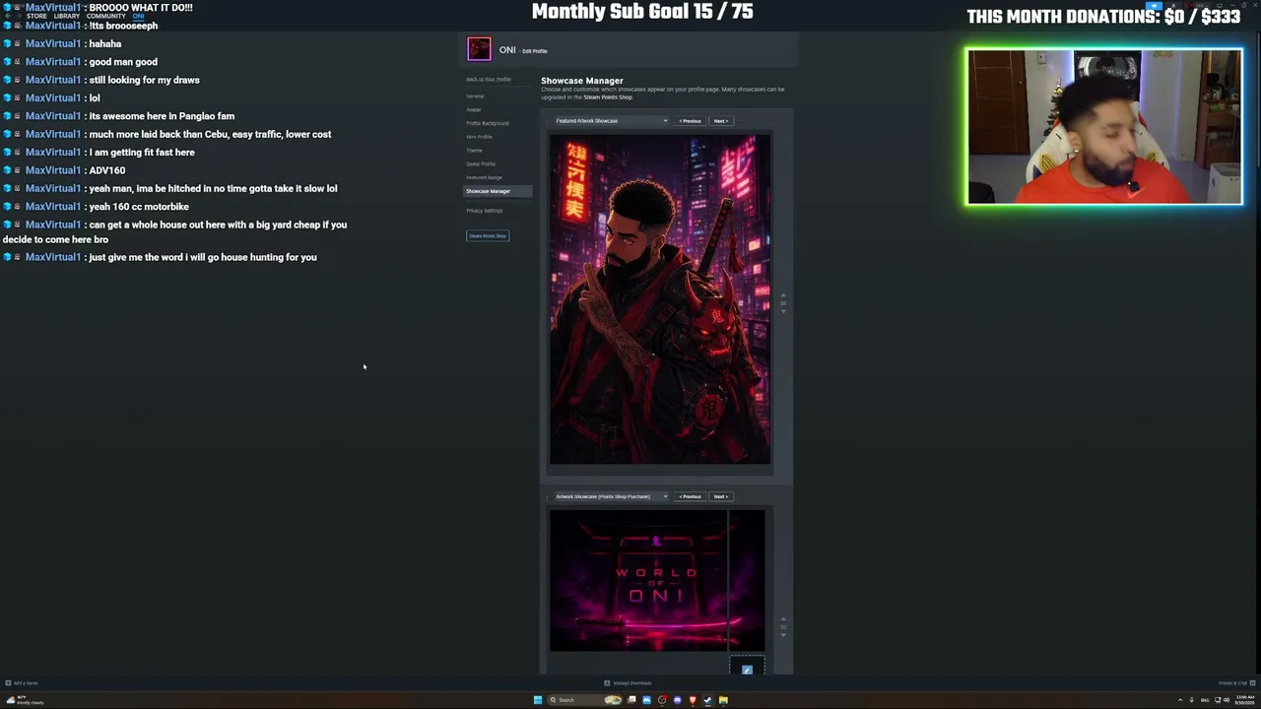Select Featured Badge in the sidebar

pos(484,177)
